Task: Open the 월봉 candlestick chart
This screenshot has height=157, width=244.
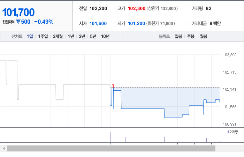Action: coord(203,36)
